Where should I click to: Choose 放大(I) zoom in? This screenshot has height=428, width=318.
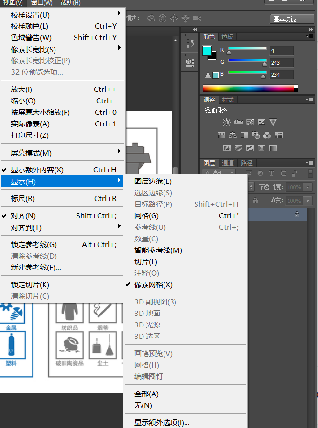click(x=62, y=89)
